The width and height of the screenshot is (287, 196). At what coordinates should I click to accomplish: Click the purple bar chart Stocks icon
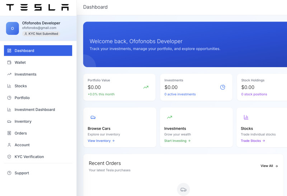tap(246, 117)
